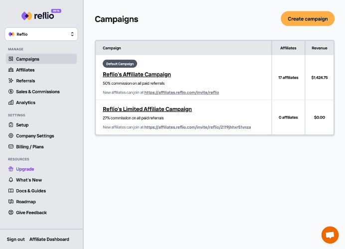Click the Company Settings gear icon
The width and height of the screenshot is (345, 249).
[11, 136]
